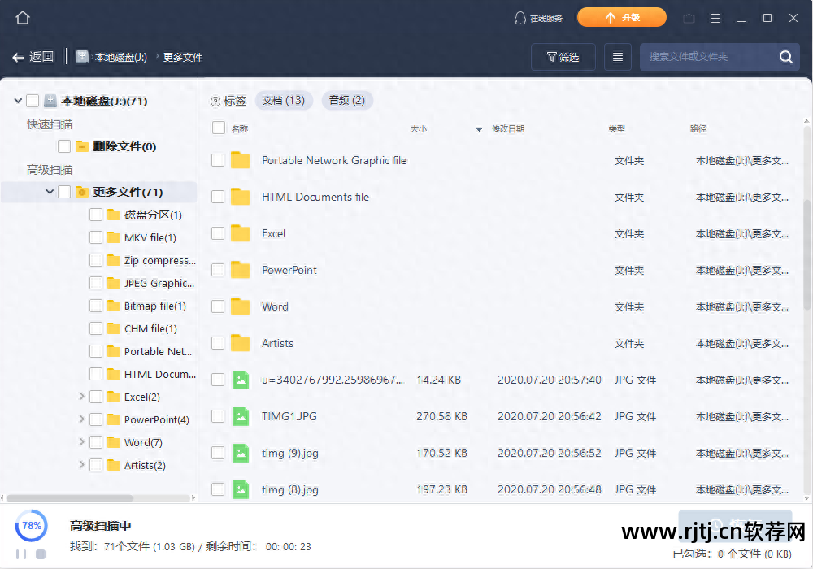Click the search magnifier icon
813x569 pixels.
click(785, 57)
